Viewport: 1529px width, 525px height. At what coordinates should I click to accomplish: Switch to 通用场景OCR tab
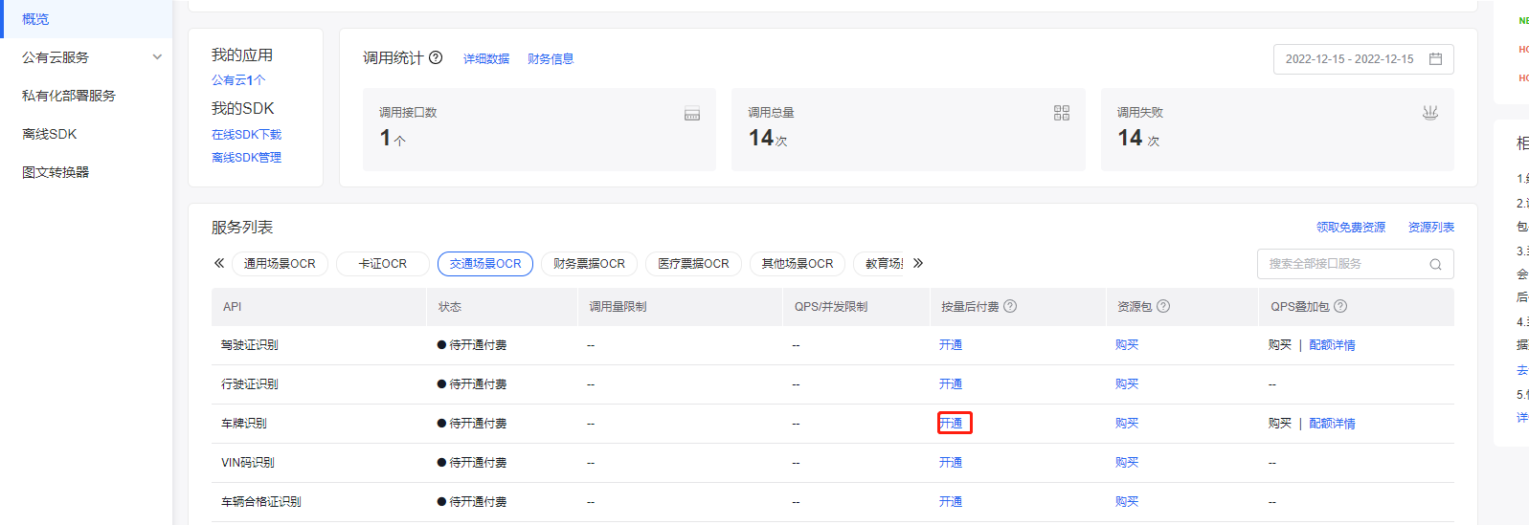[280, 264]
